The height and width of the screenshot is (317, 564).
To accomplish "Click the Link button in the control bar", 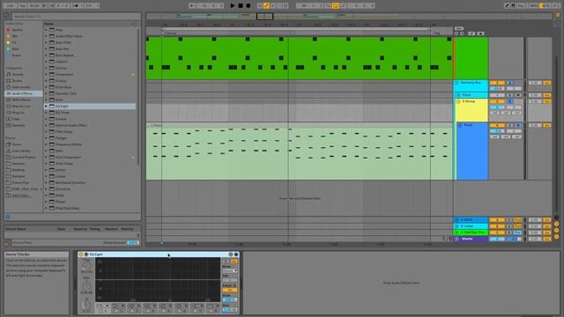I will [x=10, y=6].
